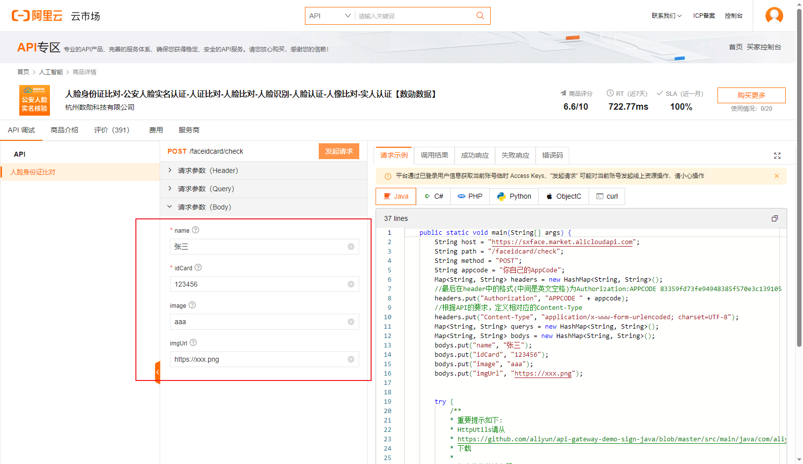Click the 722.77ms RT value
The image size is (803, 464).
point(628,107)
